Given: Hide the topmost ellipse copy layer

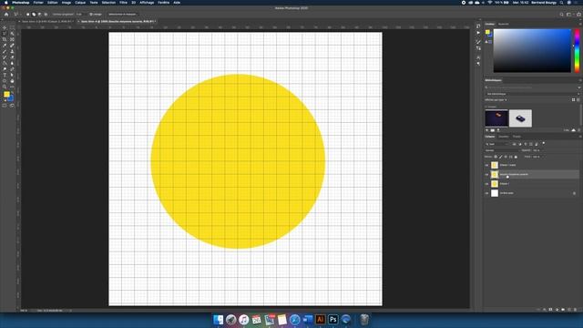Looking at the screenshot, I should tap(486, 165).
